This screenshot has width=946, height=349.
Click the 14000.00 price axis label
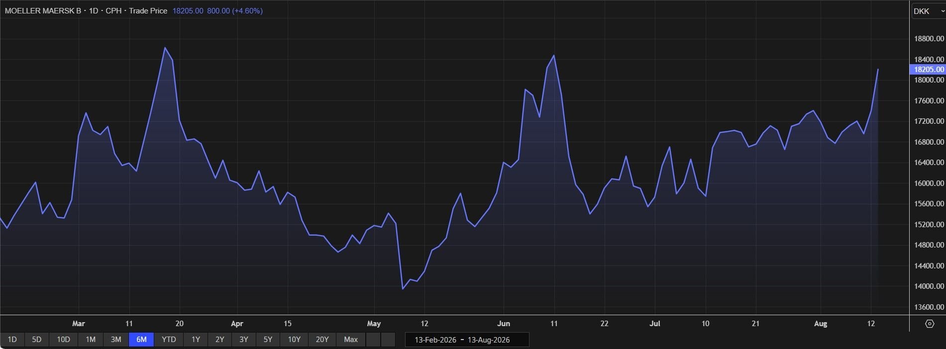pyautogui.click(x=929, y=286)
